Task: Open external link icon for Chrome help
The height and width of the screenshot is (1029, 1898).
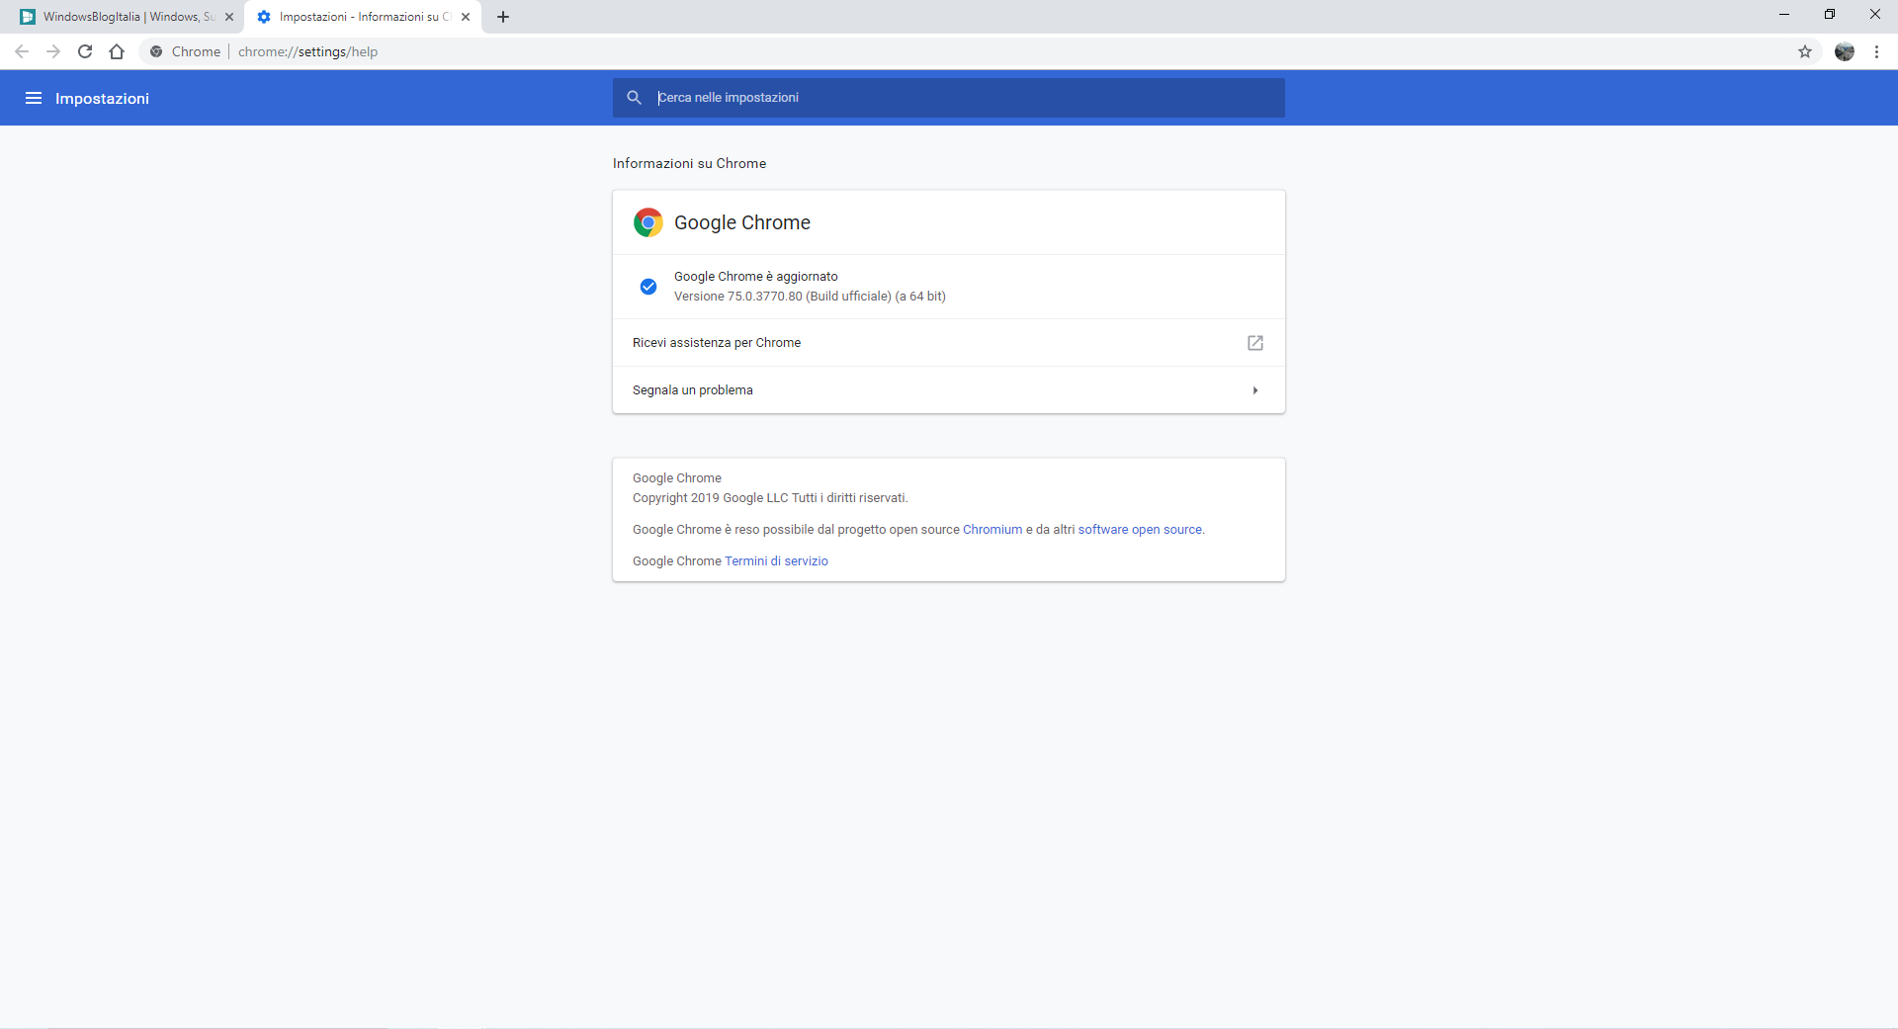Action: [1255, 343]
